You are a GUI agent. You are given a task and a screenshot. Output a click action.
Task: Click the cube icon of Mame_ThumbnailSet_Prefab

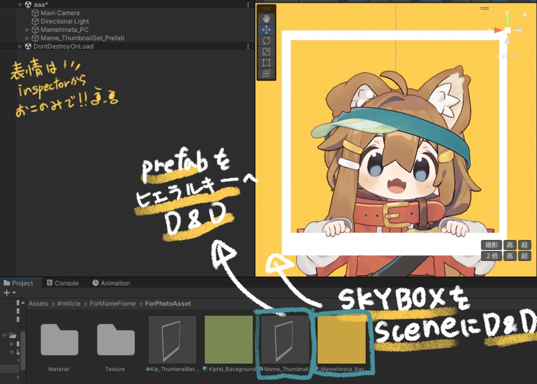(x=35, y=38)
